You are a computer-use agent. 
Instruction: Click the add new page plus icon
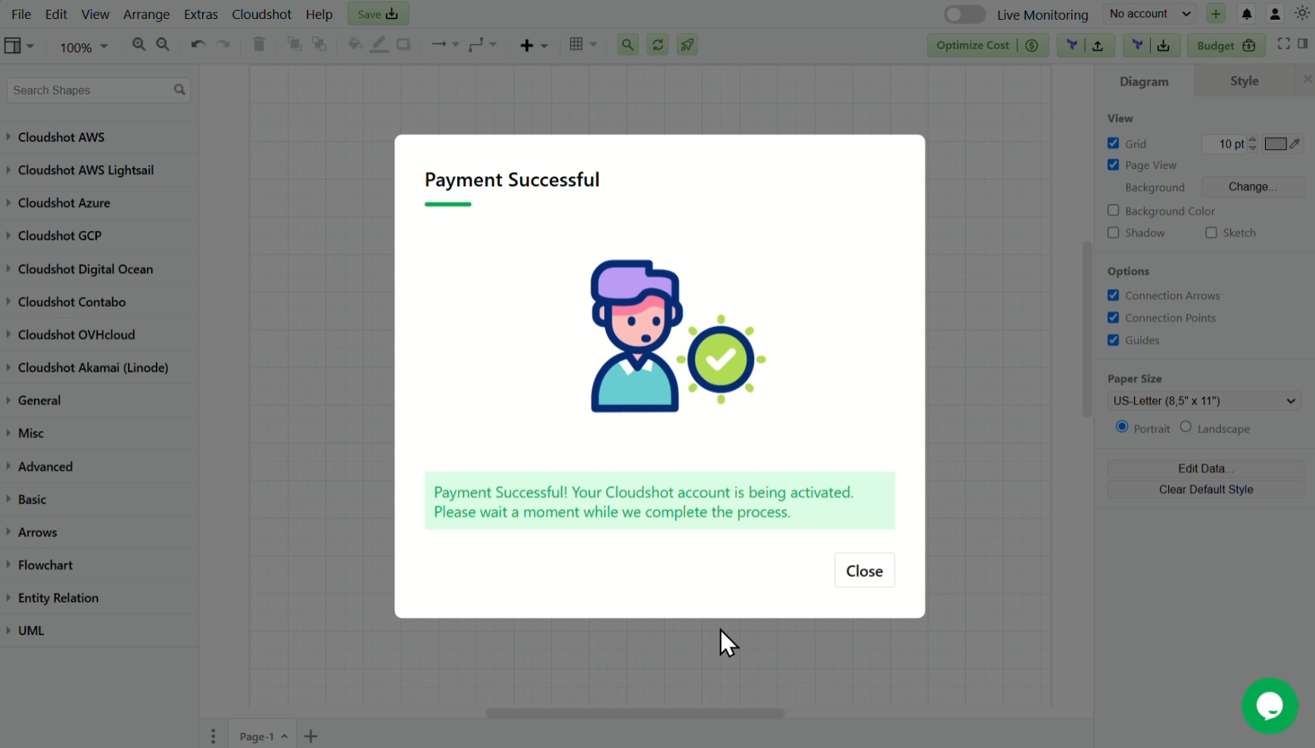pyautogui.click(x=310, y=736)
